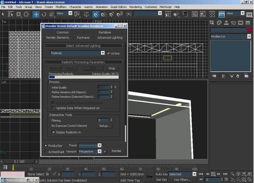The image size is (254, 183).
Task: Click the red object color swatch
Action: 249,30
